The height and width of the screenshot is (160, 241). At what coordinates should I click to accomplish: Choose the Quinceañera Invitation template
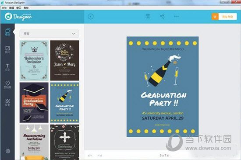click(x=34, y=61)
